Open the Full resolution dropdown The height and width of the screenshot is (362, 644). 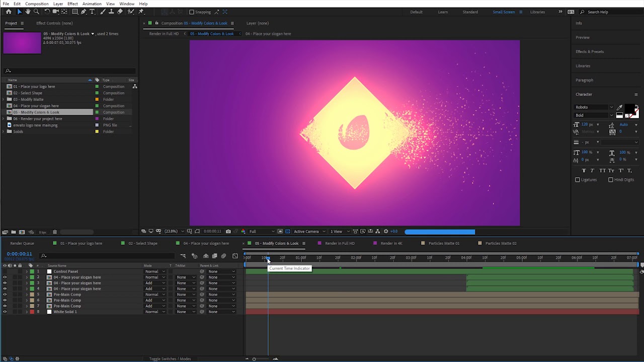[x=262, y=231]
